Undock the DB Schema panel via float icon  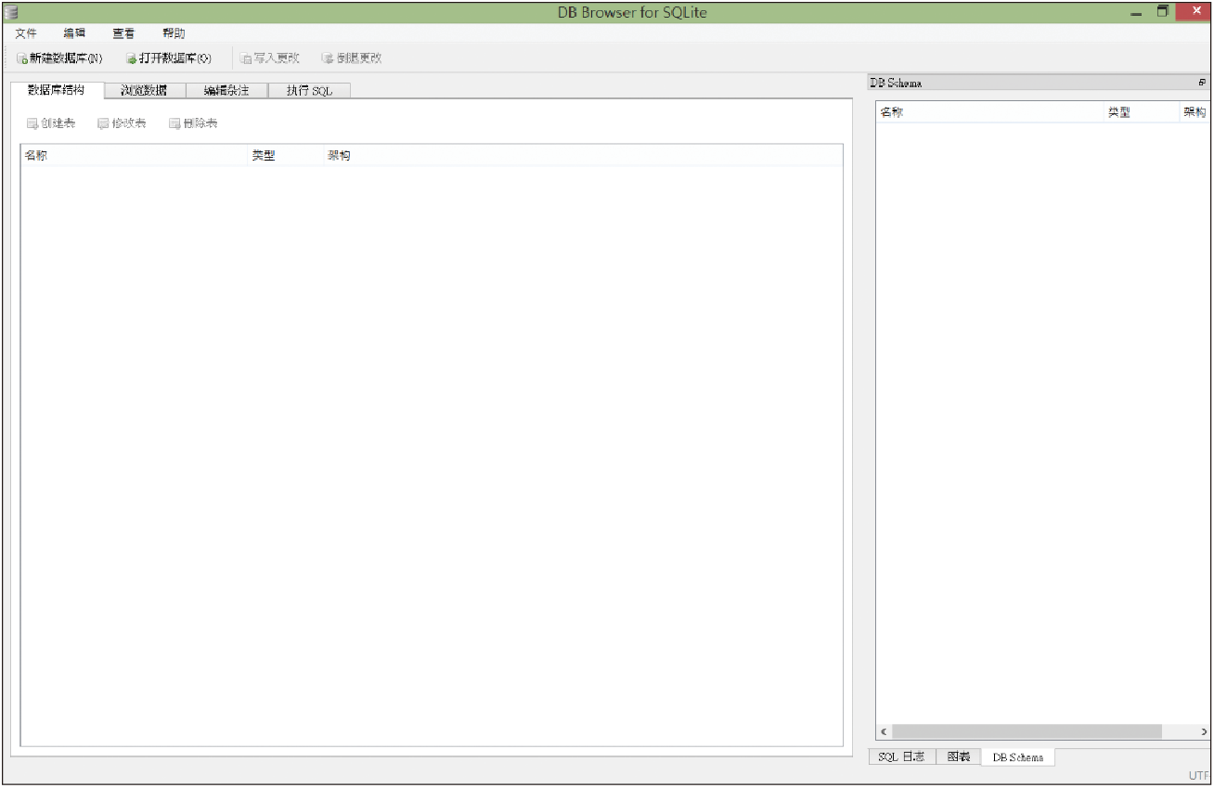pyautogui.click(x=1202, y=83)
